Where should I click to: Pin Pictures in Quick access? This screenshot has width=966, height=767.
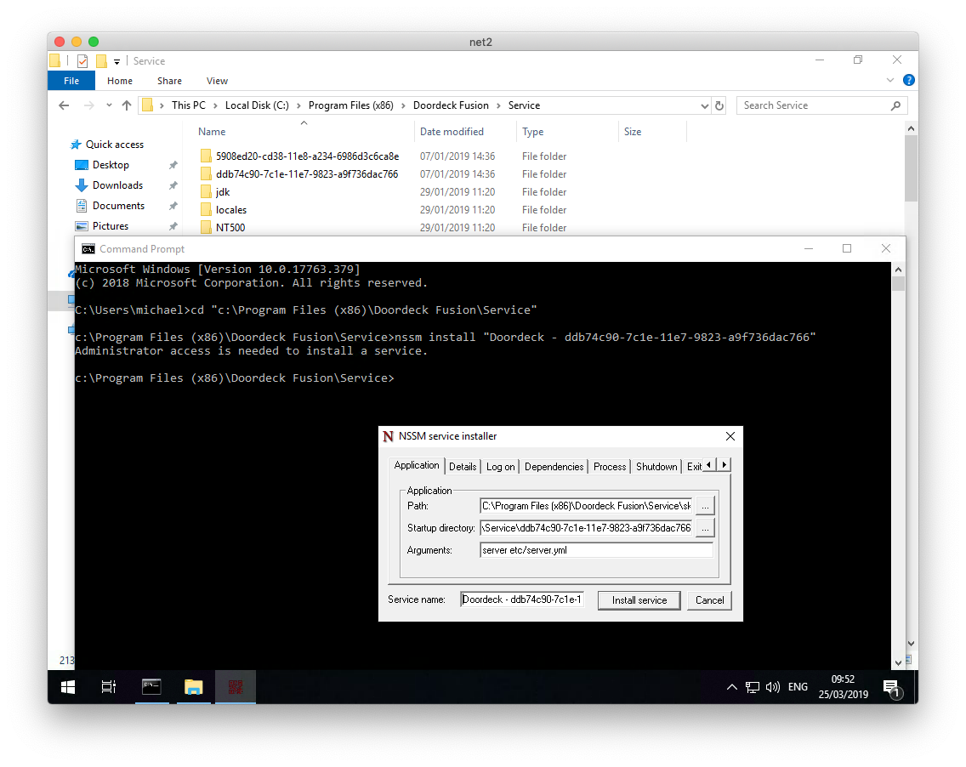tap(171, 225)
